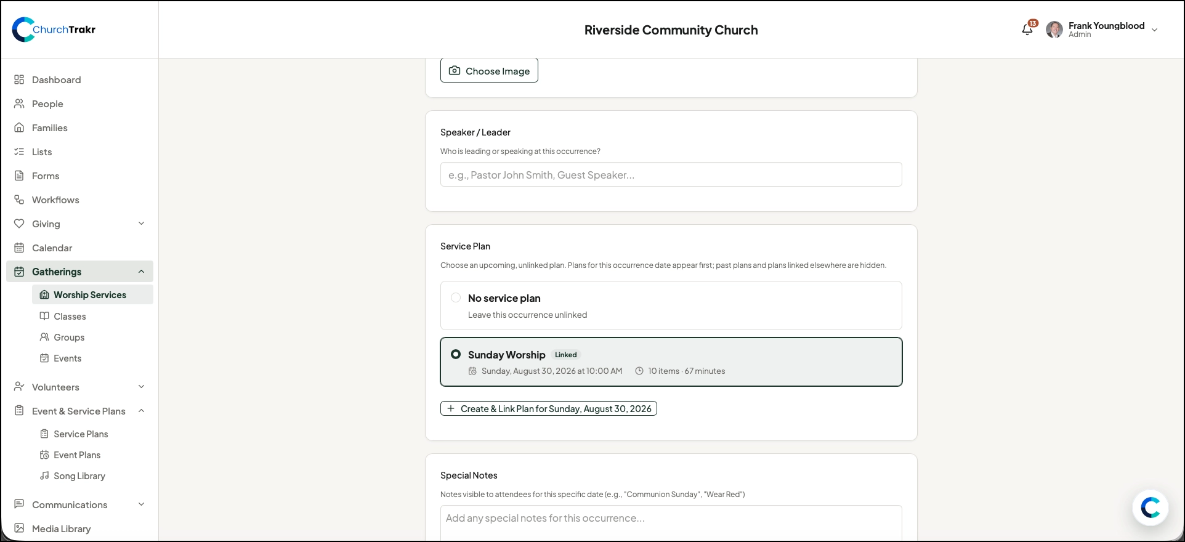Open the notifications bell
Viewport: 1185px width, 542px height.
tap(1027, 29)
